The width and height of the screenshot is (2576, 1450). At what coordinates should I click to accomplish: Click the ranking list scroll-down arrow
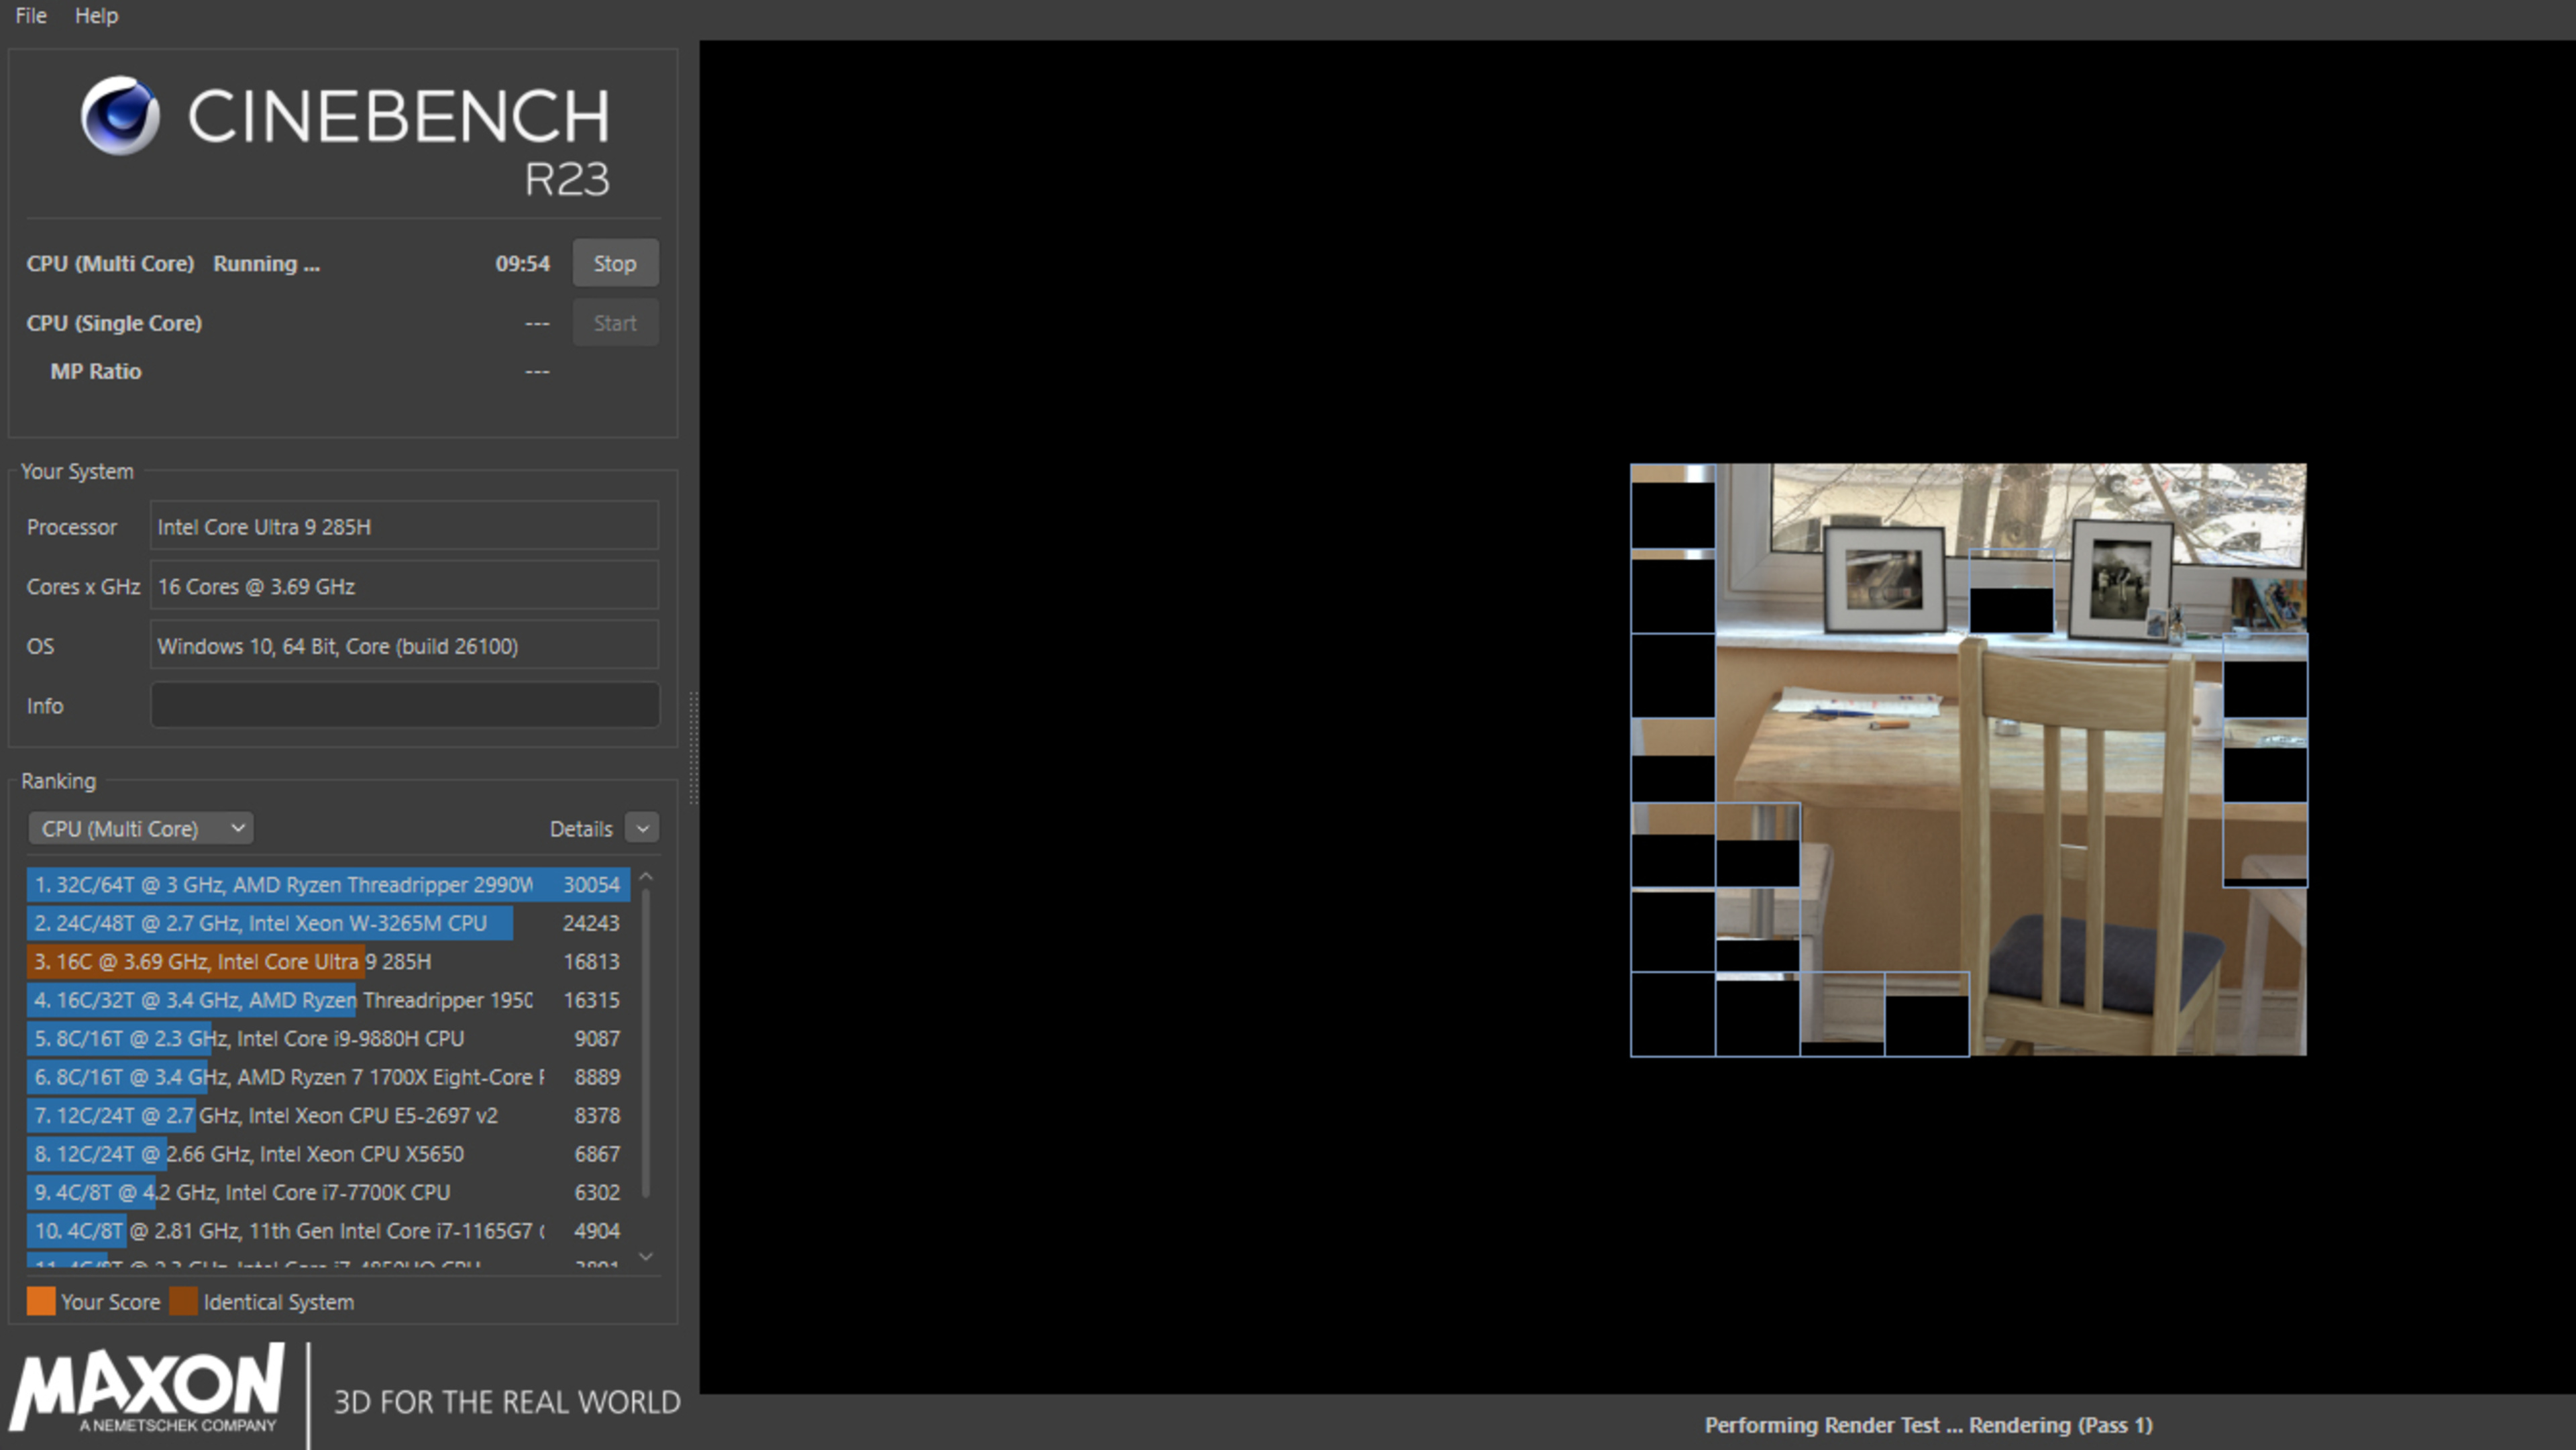point(646,1256)
